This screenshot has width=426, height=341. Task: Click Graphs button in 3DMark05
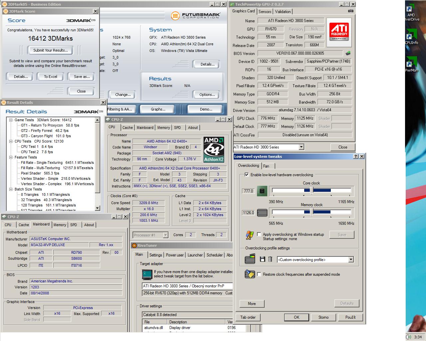[x=158, y=109]
